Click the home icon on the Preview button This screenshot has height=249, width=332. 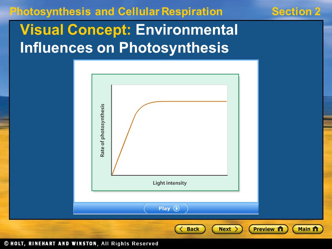[x=280, y=229]
